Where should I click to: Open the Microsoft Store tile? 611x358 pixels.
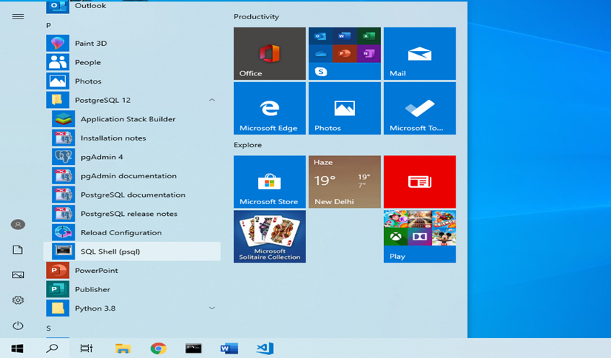(269, 181)
